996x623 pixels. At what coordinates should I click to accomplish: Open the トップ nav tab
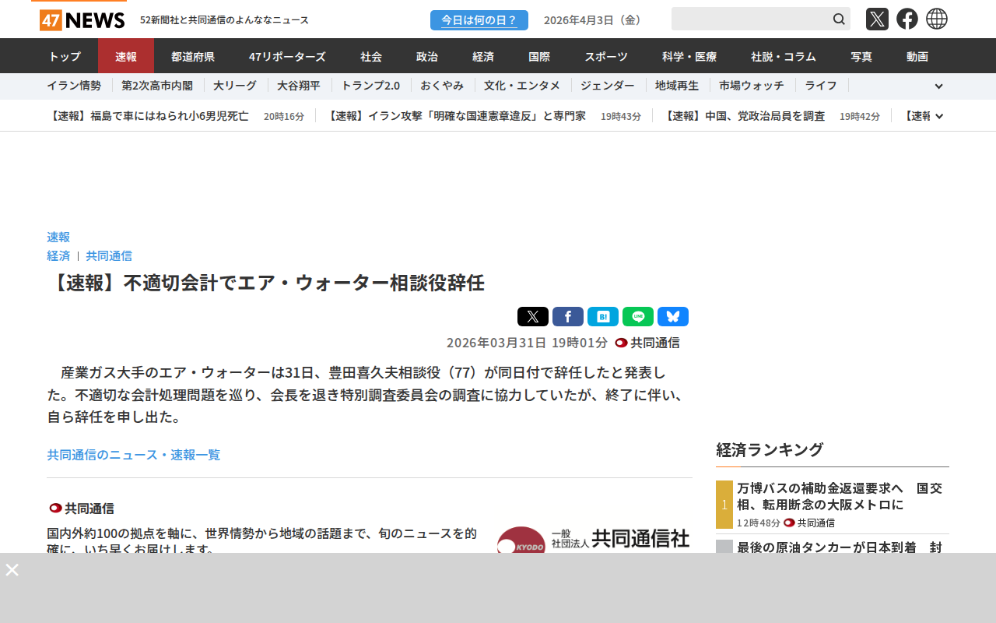click(x=65, y=56)
